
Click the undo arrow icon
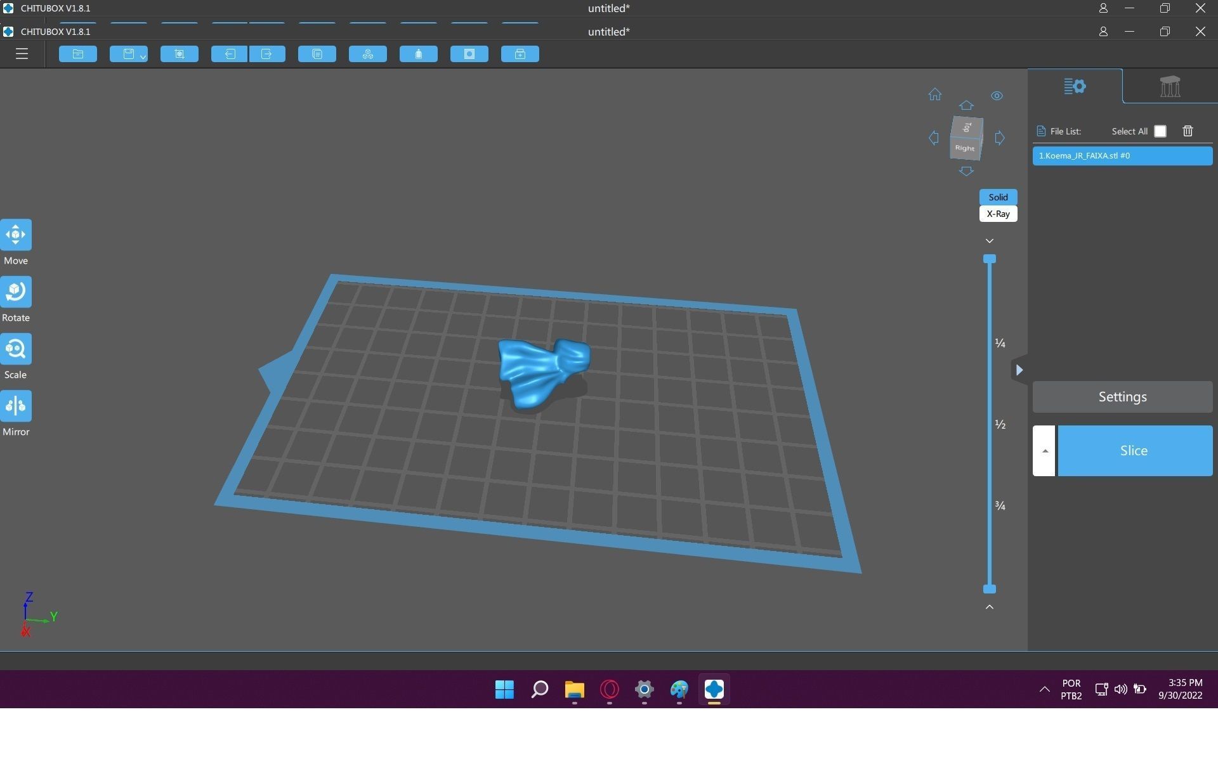230,54
